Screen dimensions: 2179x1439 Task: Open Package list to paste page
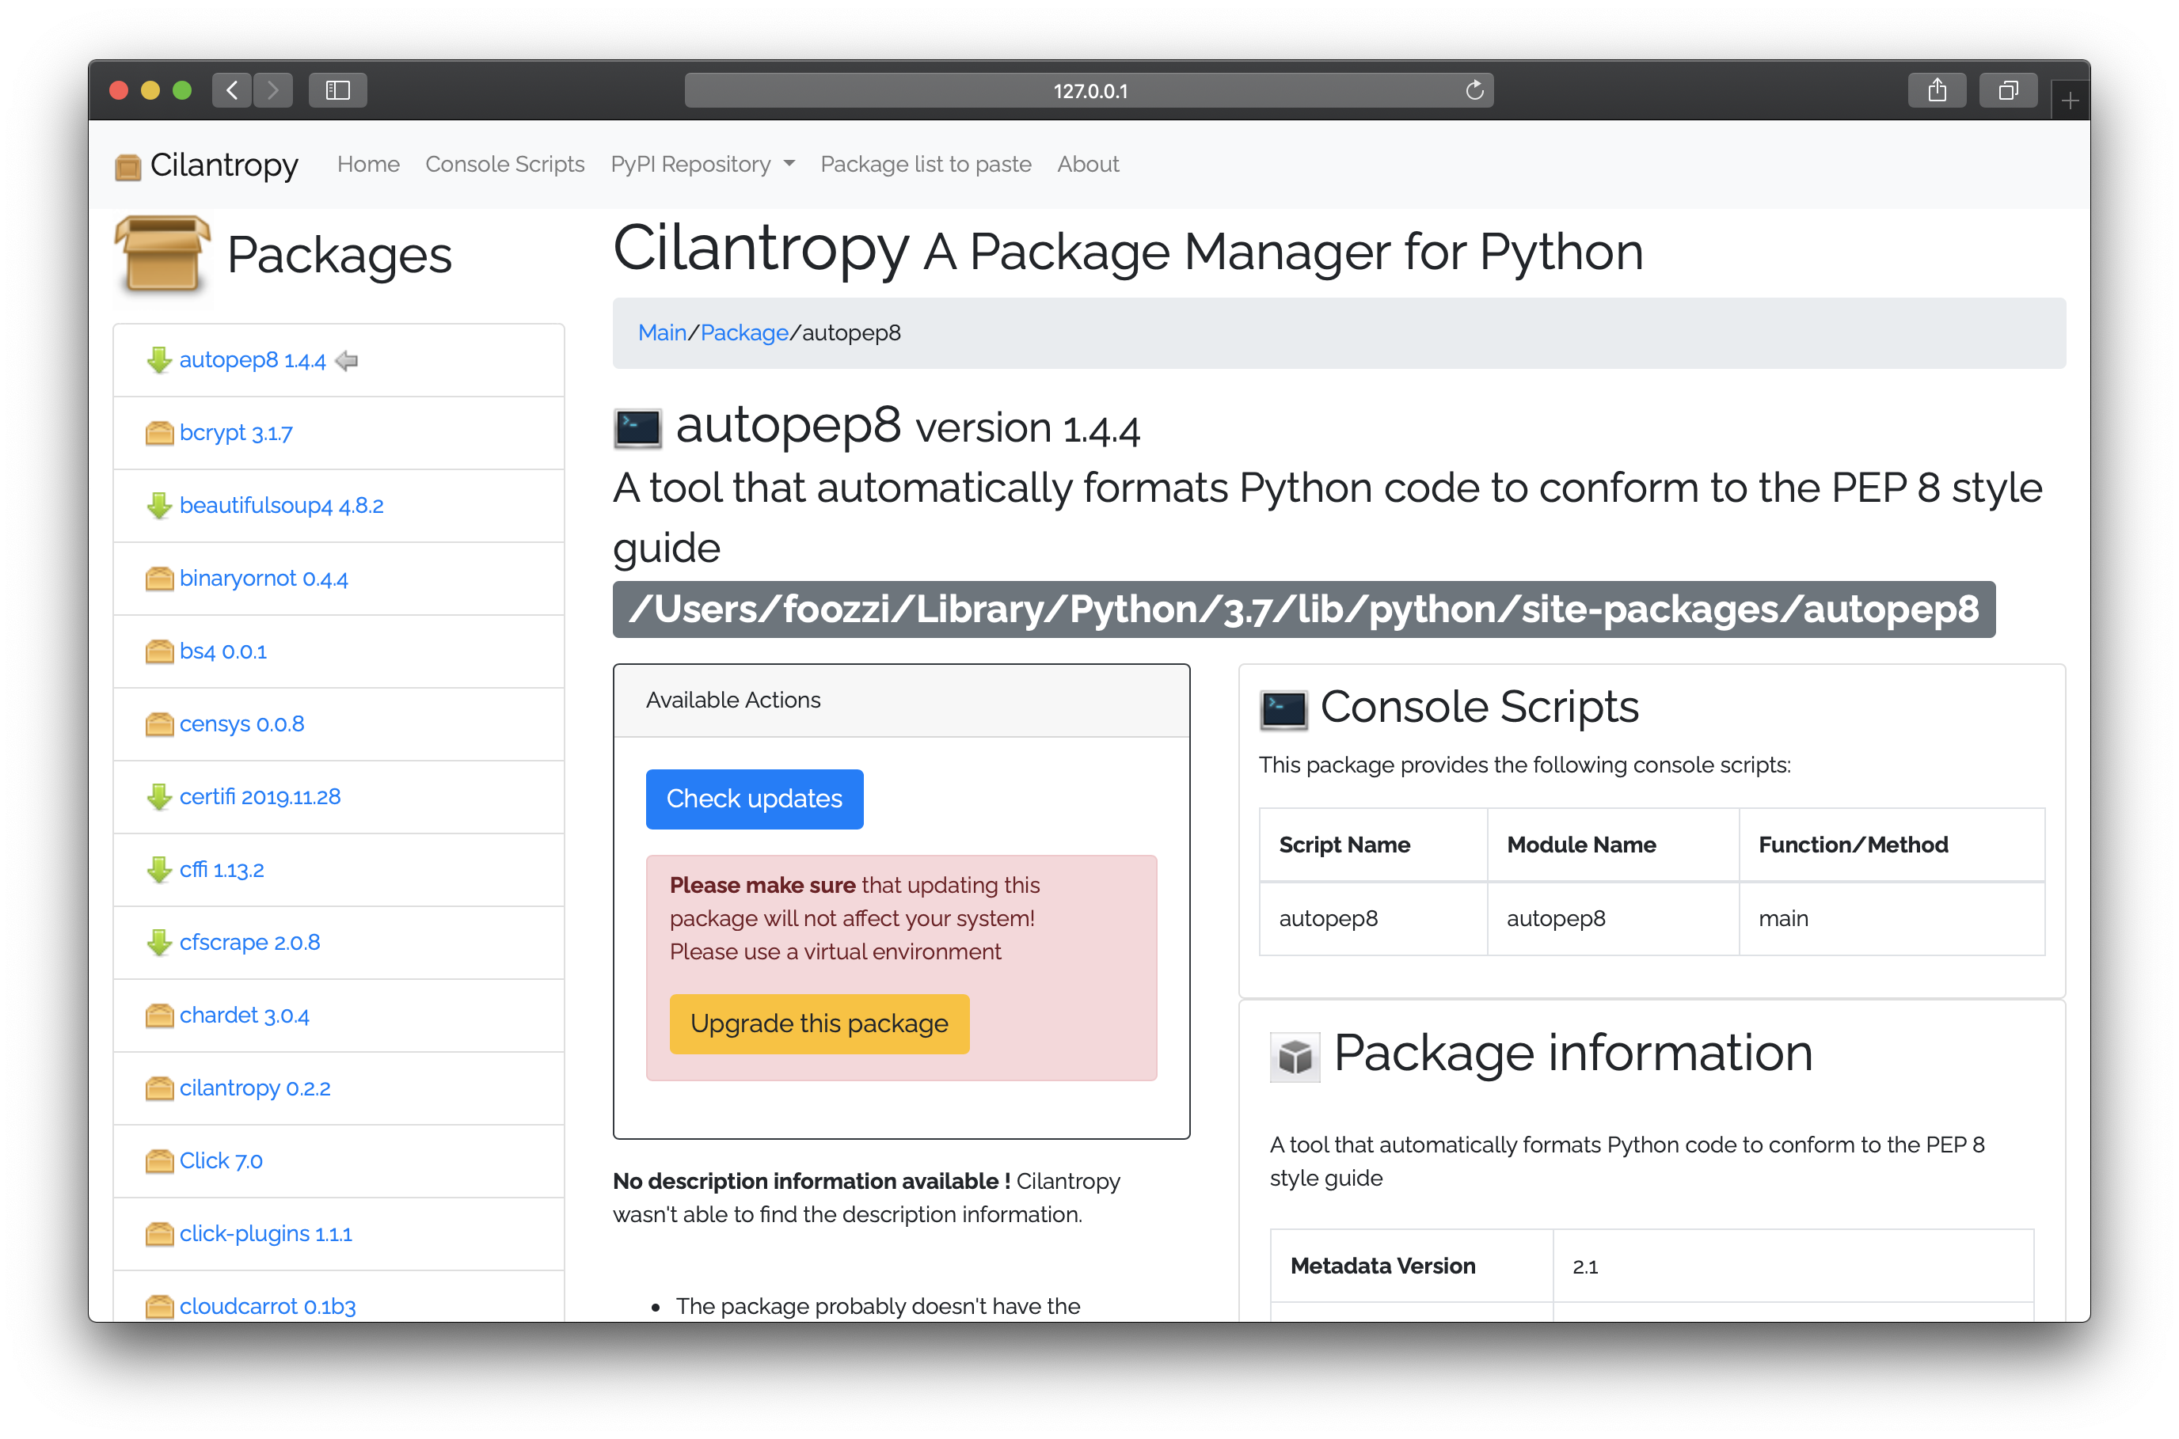[x=925, y=165]
